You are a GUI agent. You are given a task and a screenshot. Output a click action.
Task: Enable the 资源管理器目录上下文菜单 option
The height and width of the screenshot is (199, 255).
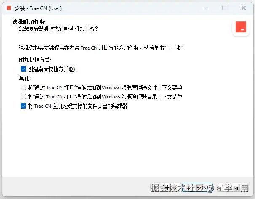click(x=24, y=97)
